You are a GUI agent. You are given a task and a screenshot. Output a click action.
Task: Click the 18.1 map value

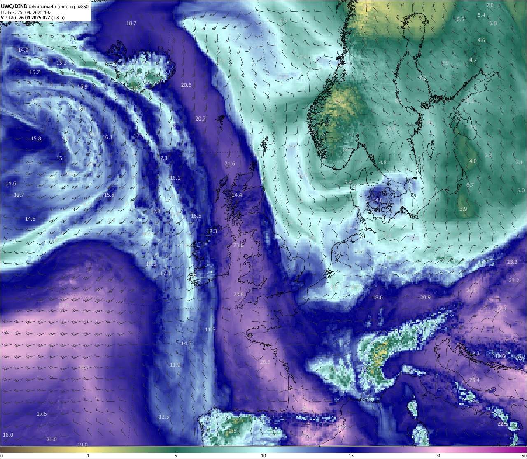175,178
